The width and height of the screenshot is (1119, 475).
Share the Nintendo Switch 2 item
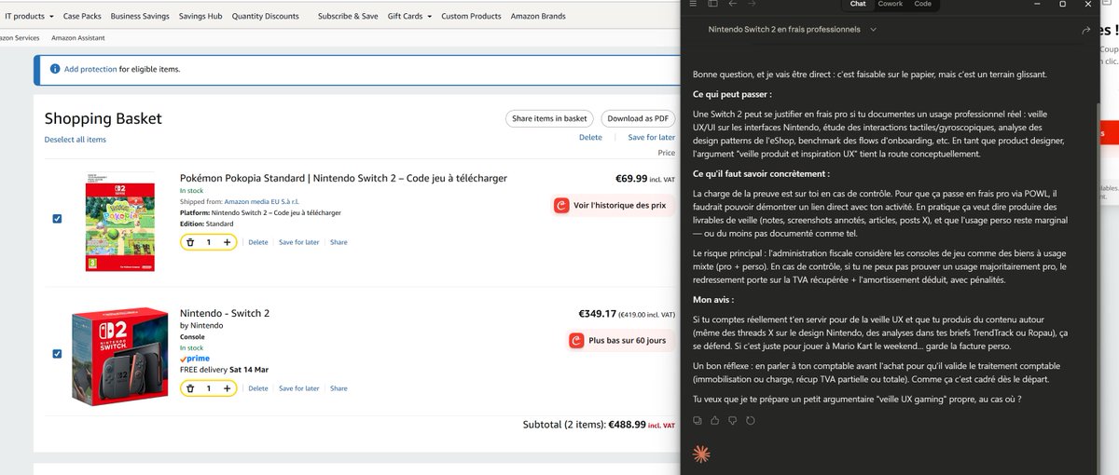pyautogui.click(x=338, y=388)
